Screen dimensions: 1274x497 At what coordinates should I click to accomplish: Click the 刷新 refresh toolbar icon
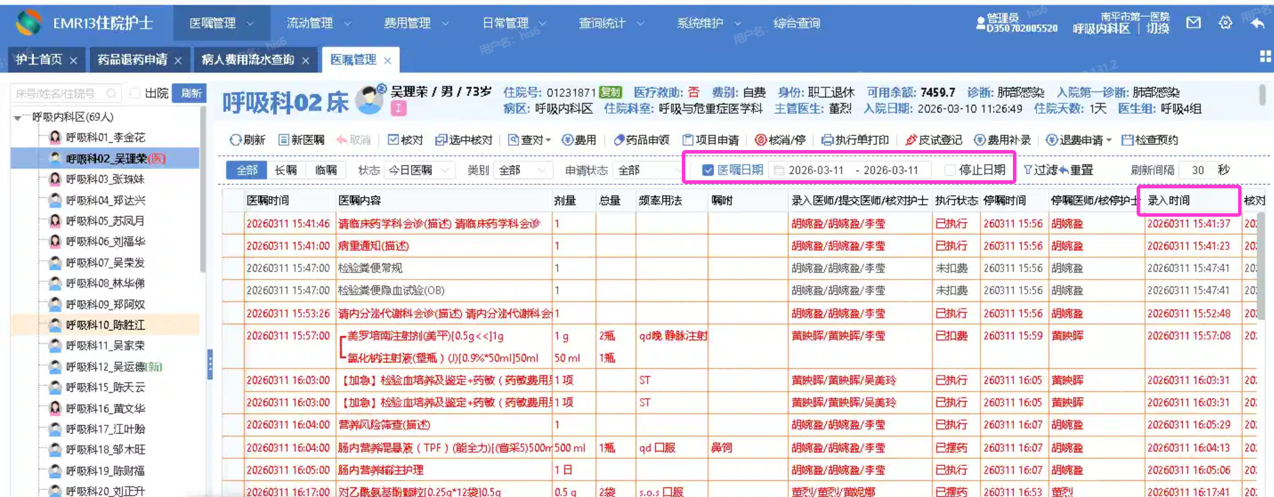[247, 140]
